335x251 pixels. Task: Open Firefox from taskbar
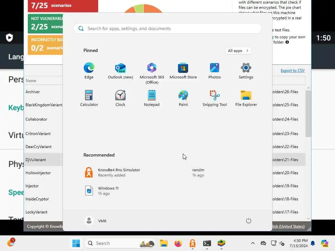point(178,243)
